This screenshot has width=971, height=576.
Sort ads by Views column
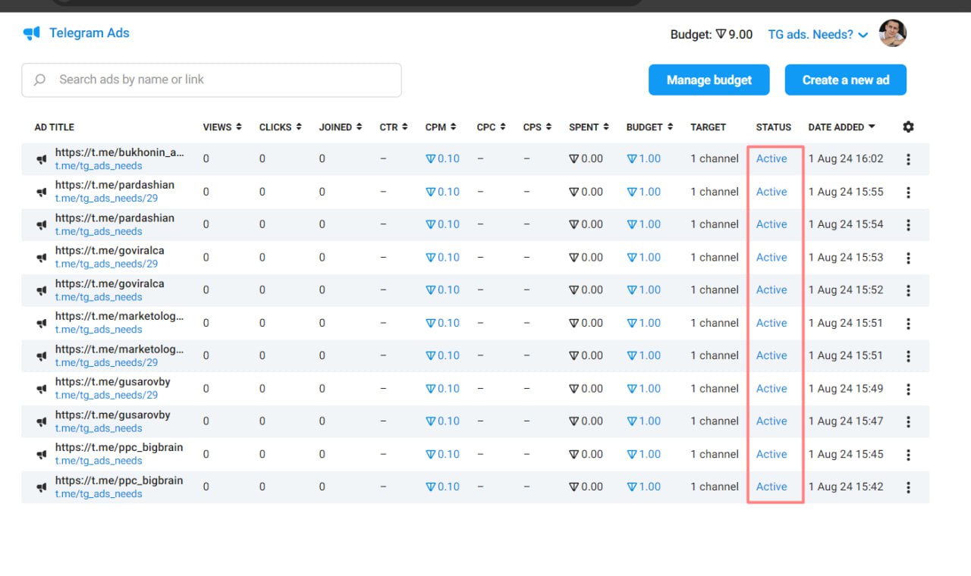(222, 127)
